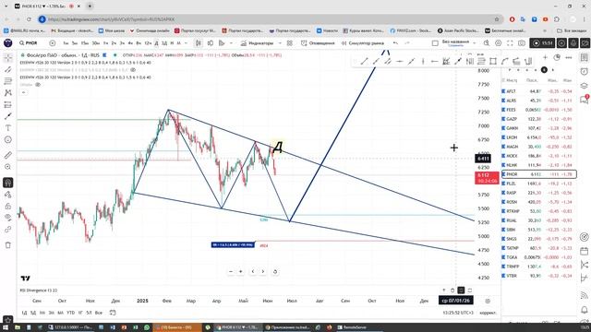Open chart settings gear in top toolbar
The width and height of the screenshot is (591, 332).
point(499,43)
